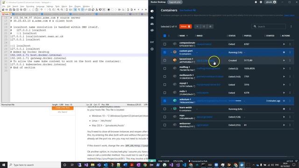Open the Notepad++ Language menu
This screenshot has width=299, height=168.
(x=40, y=6)
